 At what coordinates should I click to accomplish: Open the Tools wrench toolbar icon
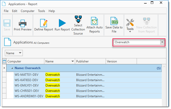tap(130, 23)
